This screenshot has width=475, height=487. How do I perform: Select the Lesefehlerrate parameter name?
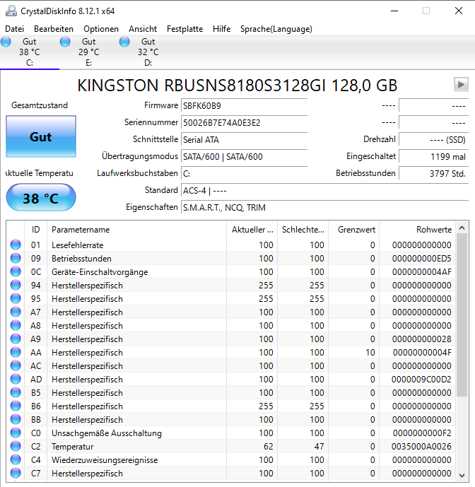77,245
